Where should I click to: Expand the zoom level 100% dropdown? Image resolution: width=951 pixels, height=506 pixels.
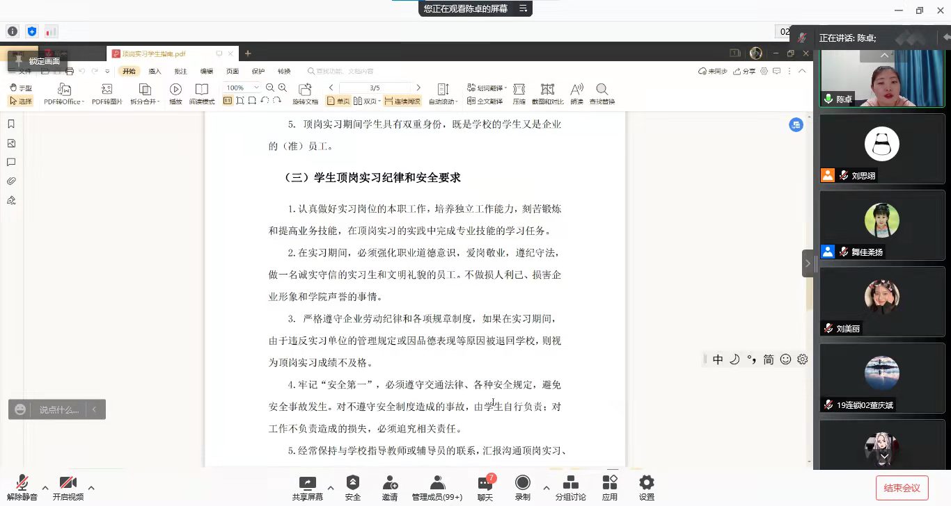pos(256,88)
